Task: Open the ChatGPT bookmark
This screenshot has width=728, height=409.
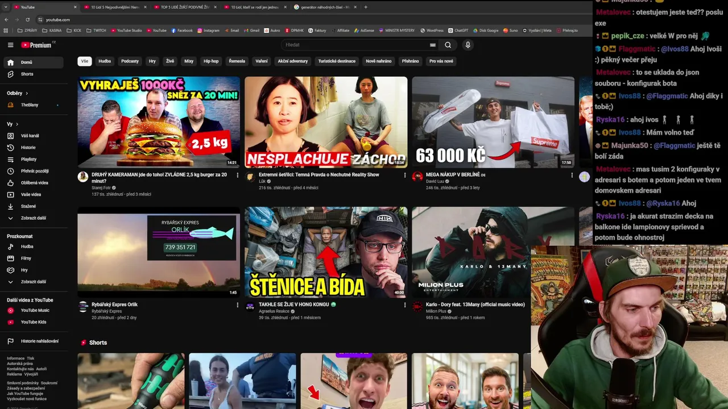Action: point(458,30)
